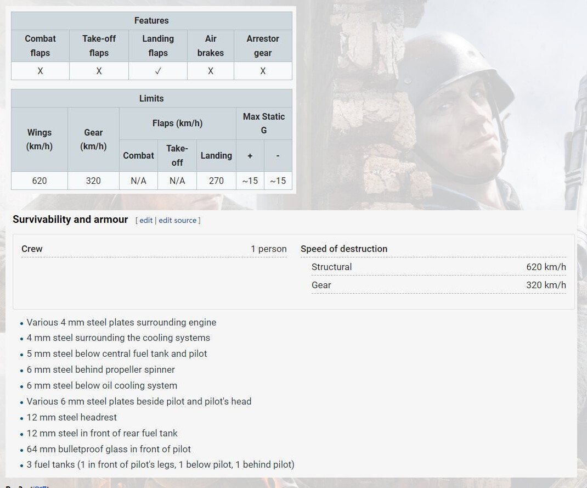Click the edit link beside Survivability and armour
This screenshot has width=587, height=488.
146,220
